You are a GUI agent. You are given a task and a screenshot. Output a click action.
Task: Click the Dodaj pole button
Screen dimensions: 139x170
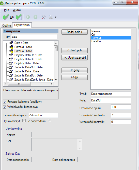point(74,32)
